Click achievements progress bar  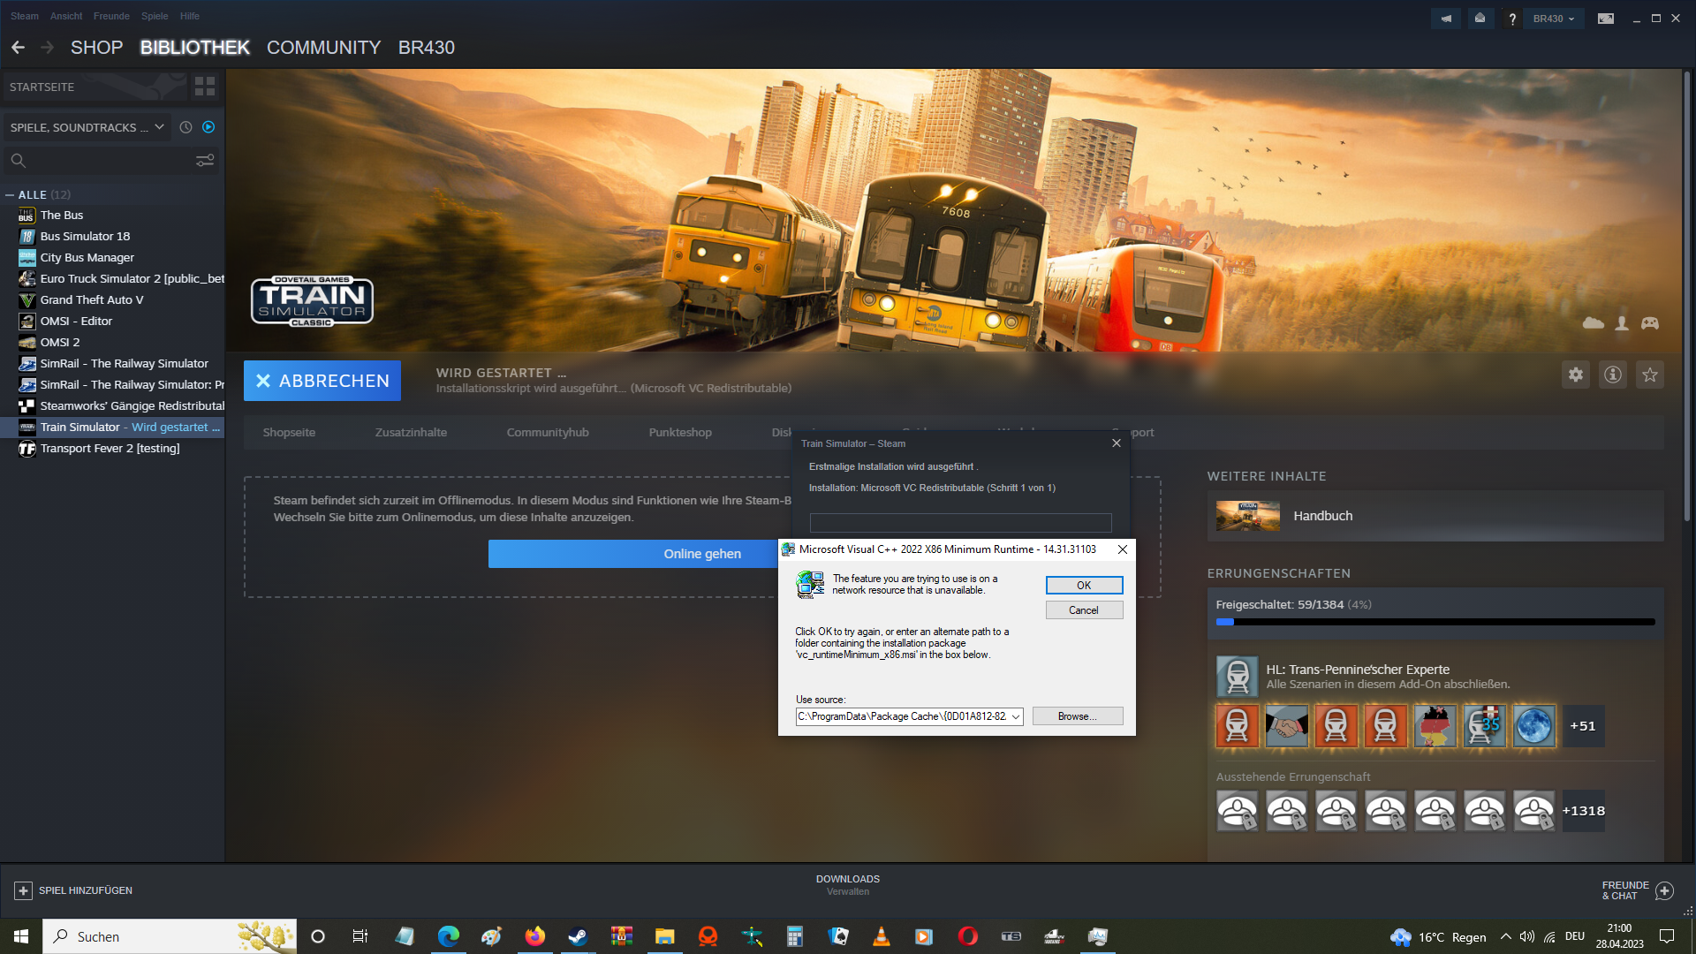(1435, 622)
